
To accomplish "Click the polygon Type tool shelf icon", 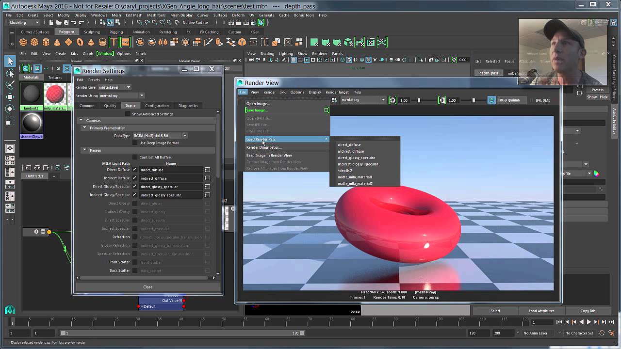I will click(x=114, y=42).
